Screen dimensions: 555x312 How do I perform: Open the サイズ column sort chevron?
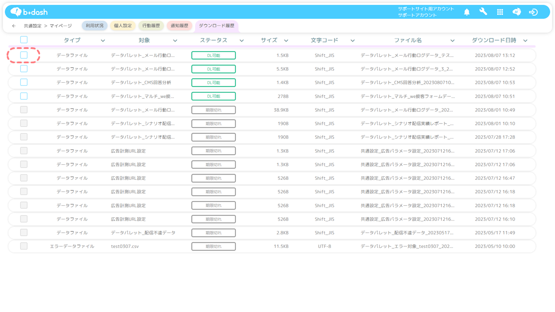tap(286, 41)
